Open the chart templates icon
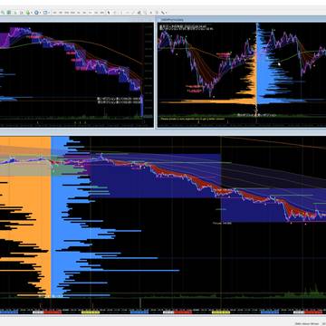 coord(45,13)
